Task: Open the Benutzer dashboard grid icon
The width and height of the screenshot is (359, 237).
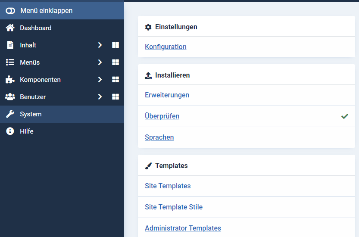Action: [115, 97]
